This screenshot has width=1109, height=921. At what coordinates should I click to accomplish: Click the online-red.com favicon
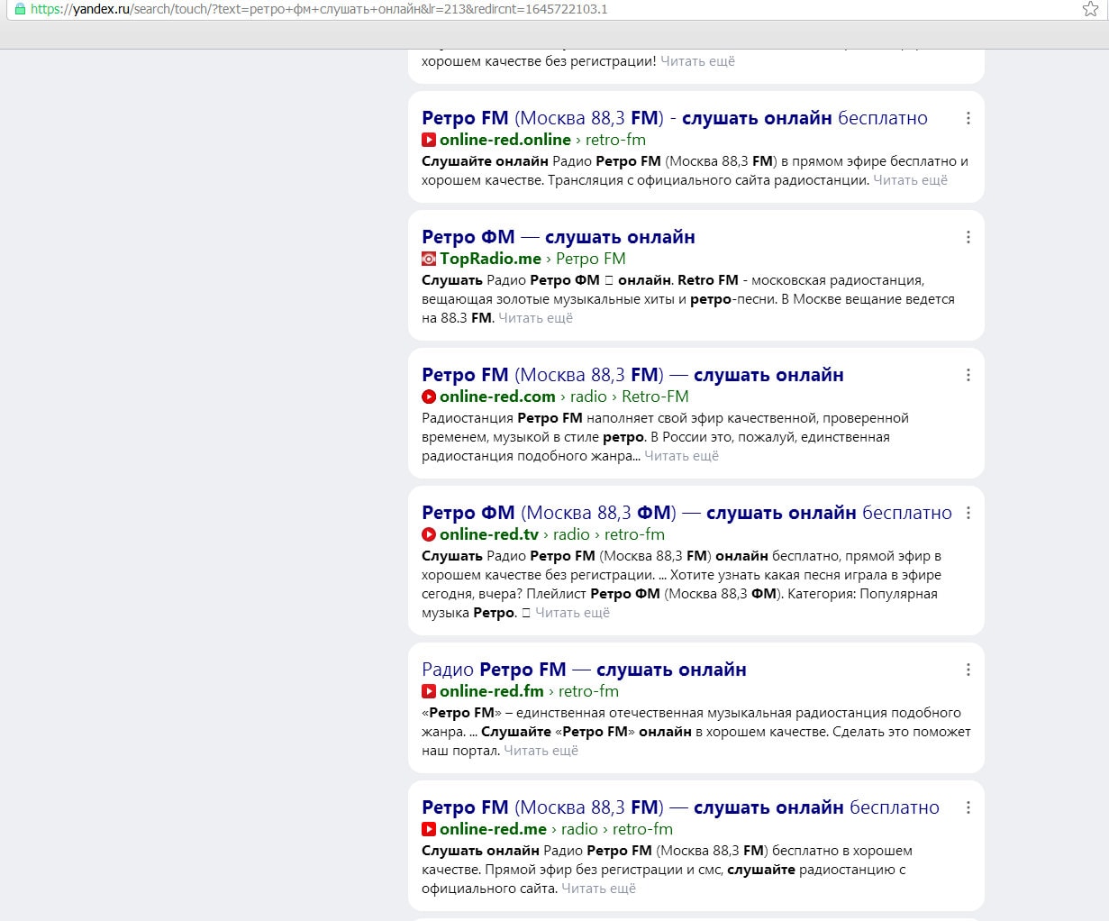[x=429, y=397]
